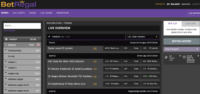Open info icon for SC Magna Wiener Neustadt match
The height and width of the screenshot is (94, 200).
coord(100,76)
